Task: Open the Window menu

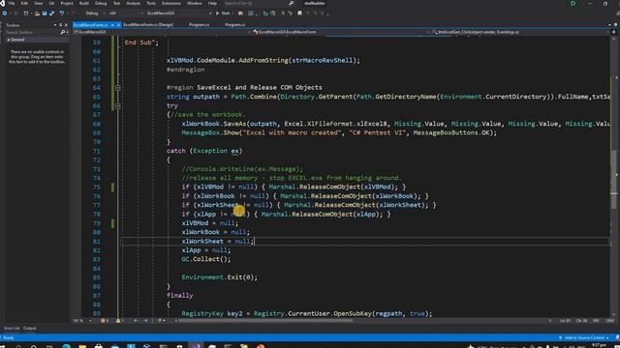Action: point(194,3)
